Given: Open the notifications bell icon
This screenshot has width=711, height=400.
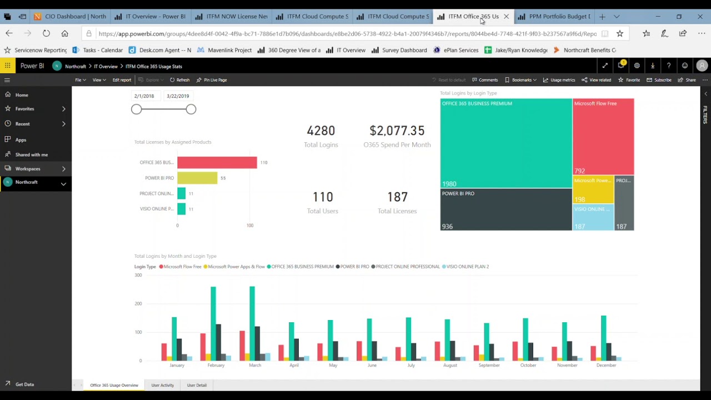Looking at the screenshot, I should [x=621, y=66].
